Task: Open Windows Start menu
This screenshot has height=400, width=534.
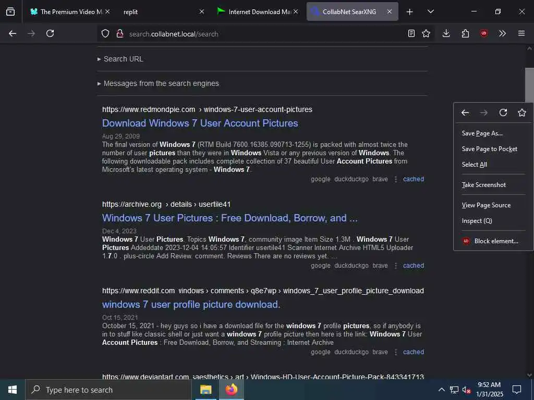Action: (13, 390)
